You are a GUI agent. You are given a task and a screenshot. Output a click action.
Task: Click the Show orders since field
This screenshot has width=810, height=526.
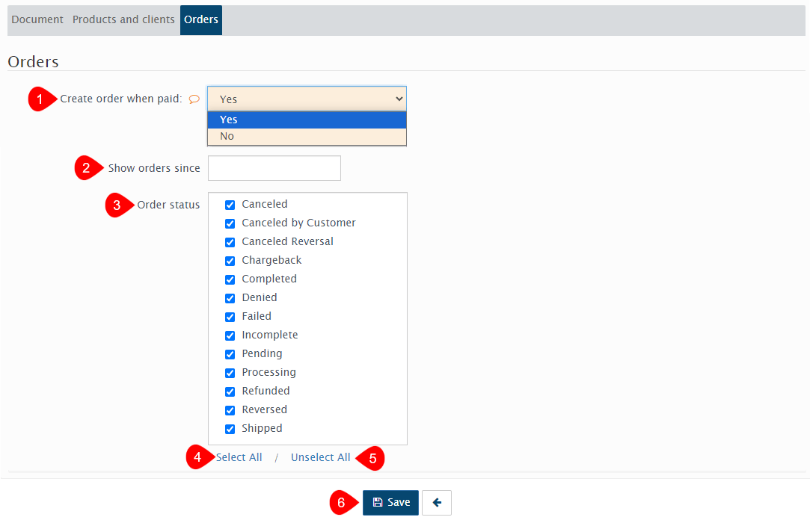click(x=274, y=168)
